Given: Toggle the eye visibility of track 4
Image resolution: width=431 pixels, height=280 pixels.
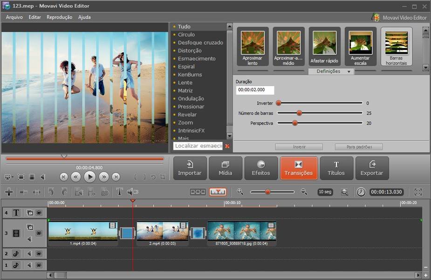Looking at the screenshot, I should click(x=39, y=212).
